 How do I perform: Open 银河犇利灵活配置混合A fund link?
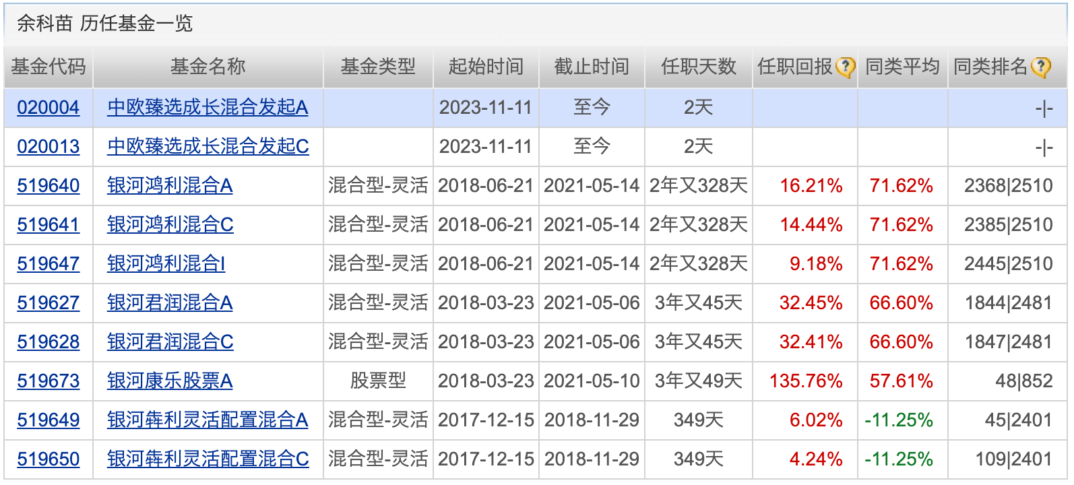point(208,420)
